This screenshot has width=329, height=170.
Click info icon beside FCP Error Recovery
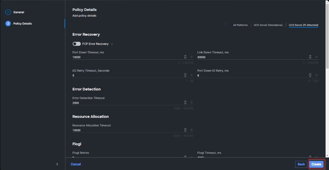(112, 44)
